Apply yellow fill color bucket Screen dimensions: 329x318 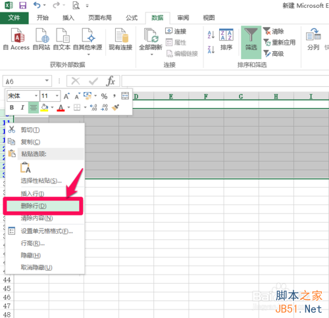(44, 107)
